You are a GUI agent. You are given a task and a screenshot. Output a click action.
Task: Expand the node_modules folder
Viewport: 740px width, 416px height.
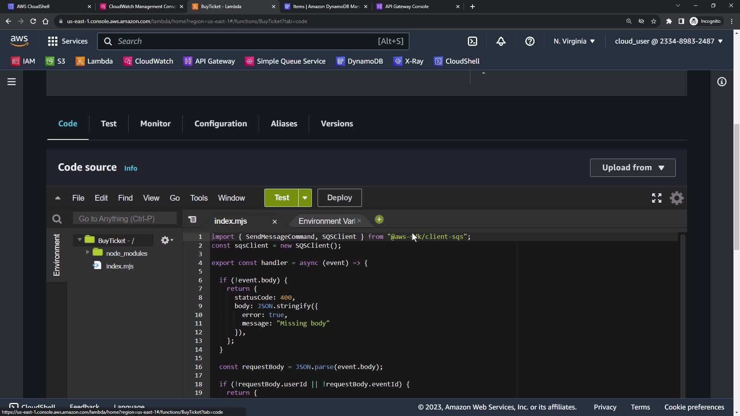(87, 252)
